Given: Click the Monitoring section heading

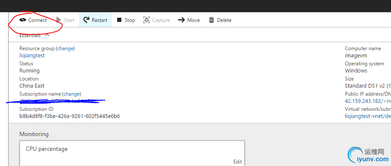Looking at the screenshot, I should pyautogui.click(x=34, y=134).
